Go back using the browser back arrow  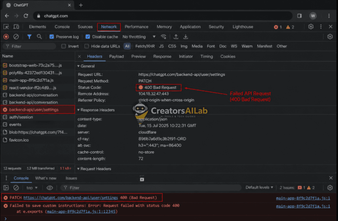7,16
